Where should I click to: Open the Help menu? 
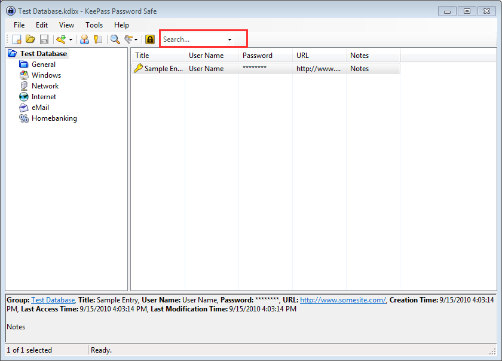click(x=122, y=25)
